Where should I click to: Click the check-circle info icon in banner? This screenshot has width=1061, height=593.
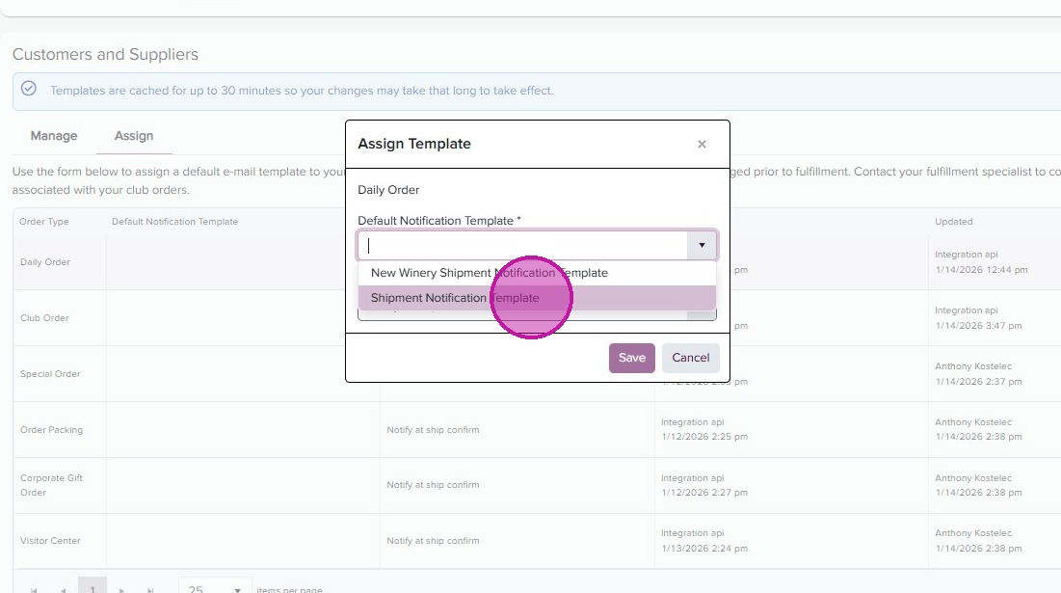pyautogui.click(x=29, y=89)
